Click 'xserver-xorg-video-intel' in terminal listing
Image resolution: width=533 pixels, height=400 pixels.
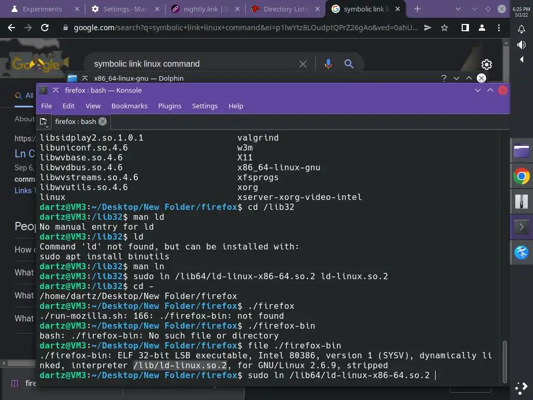pos(299,197)
